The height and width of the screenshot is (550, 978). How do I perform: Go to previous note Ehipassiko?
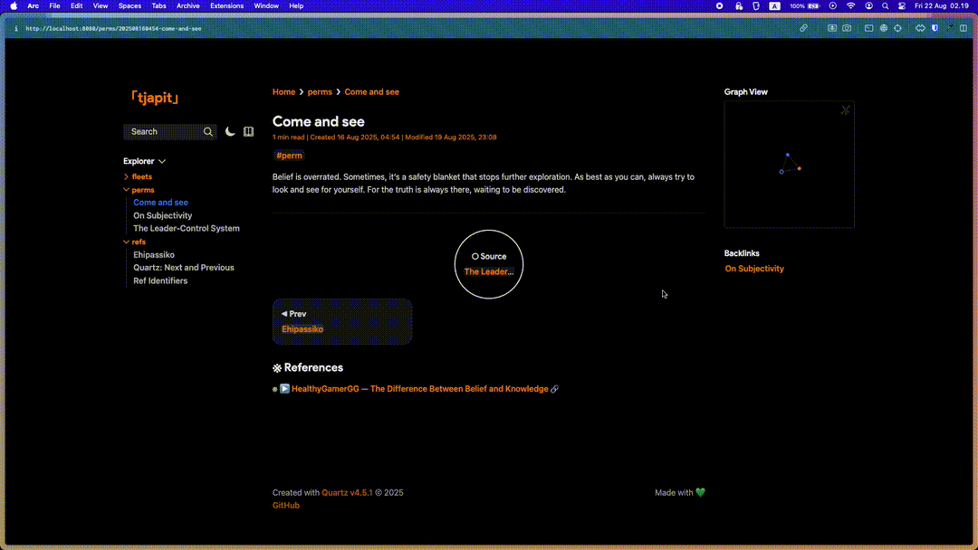302,329
